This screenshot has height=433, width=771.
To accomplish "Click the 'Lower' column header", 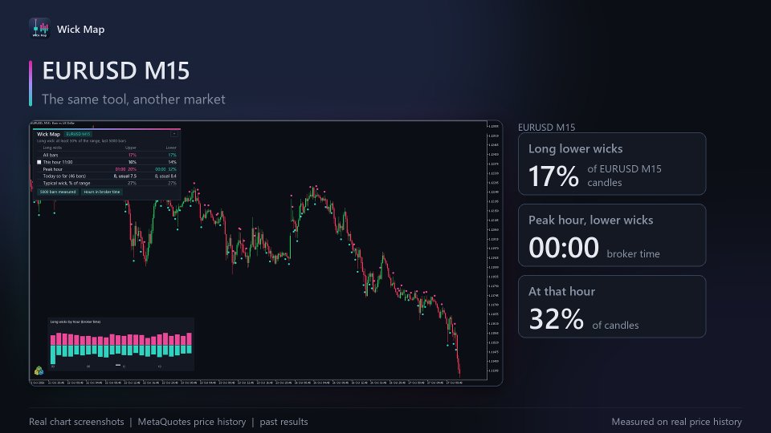I will pyautogui.click(x=171, y=148).
